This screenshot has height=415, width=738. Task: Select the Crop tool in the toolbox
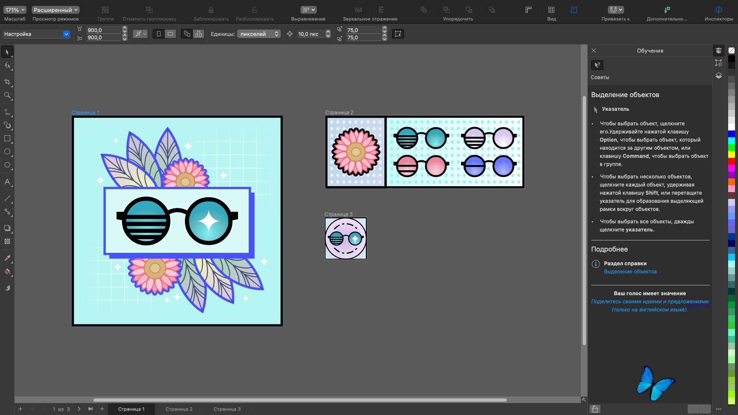point(7,82)
